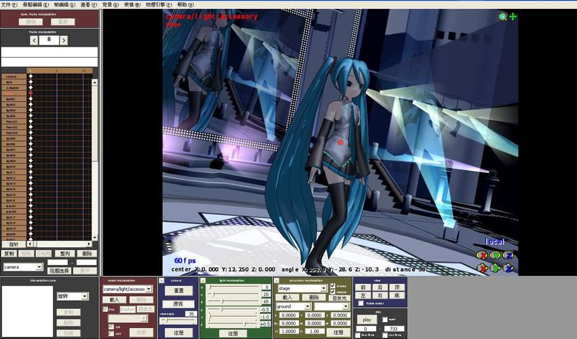Screen dimensions: 577x339
Task: Open the 骨骼编辑 menu
Action: click(x=35, y=5)
